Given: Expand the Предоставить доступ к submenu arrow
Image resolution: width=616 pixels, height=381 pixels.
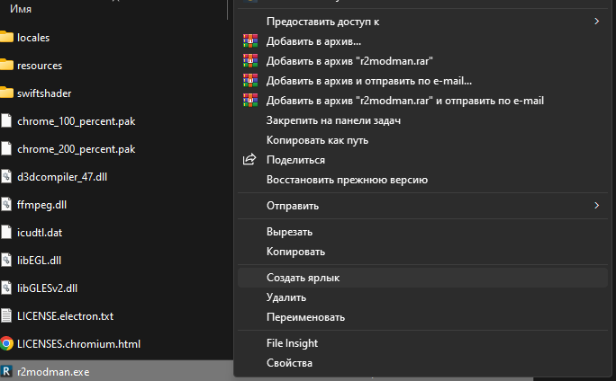Looking at the screenshot, I should [x=596, y=21].
